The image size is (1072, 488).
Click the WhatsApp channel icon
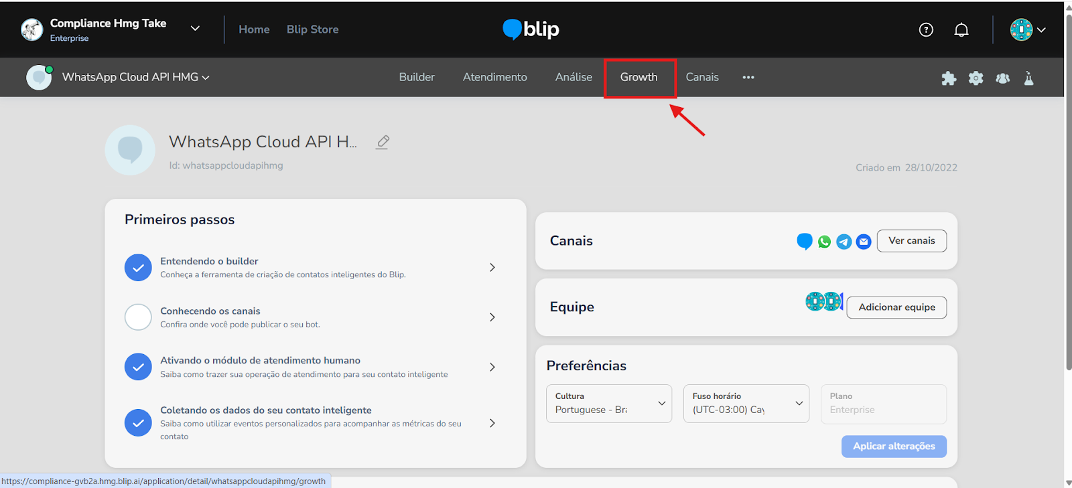pos(825,242)
